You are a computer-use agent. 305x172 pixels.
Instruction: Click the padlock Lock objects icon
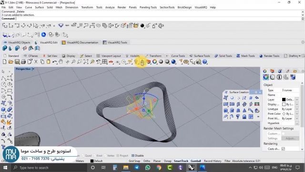click(x=142, y=62)
